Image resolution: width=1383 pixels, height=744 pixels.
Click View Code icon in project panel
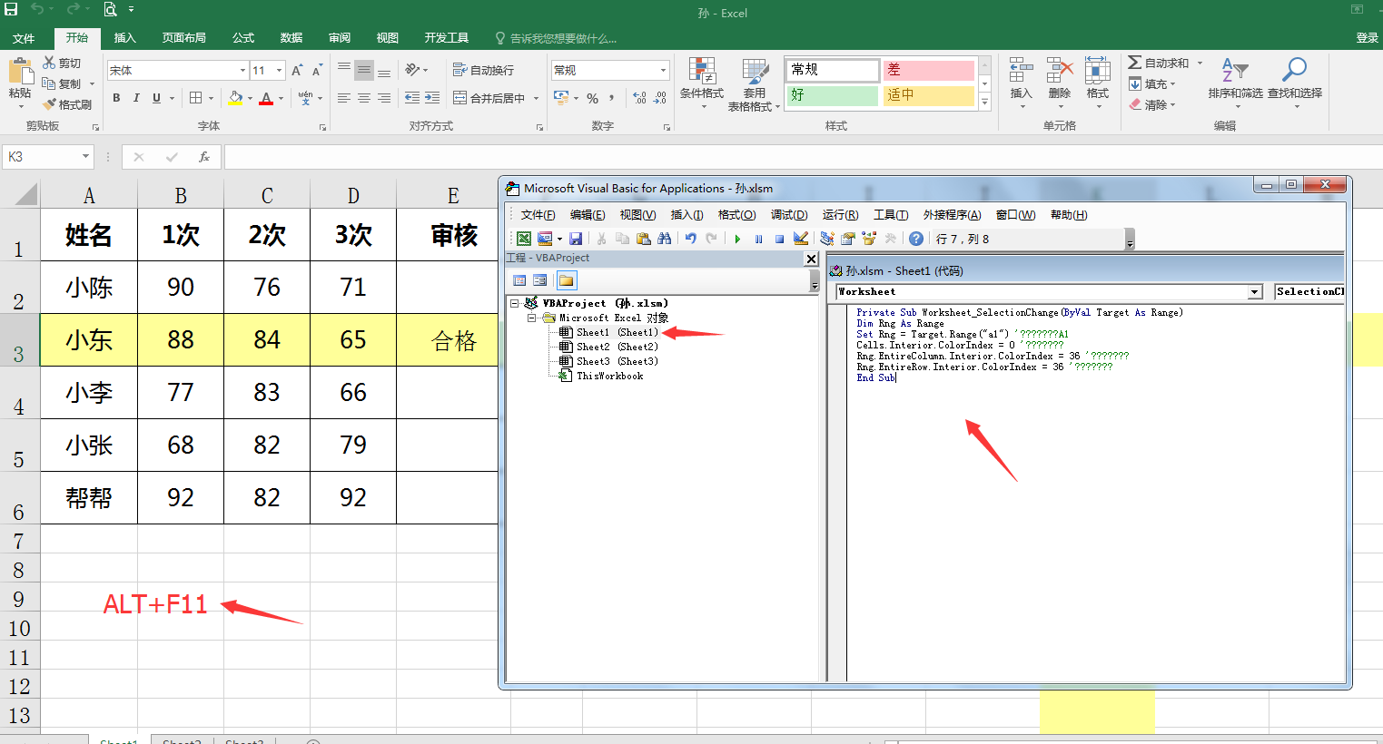coord(519,280)
